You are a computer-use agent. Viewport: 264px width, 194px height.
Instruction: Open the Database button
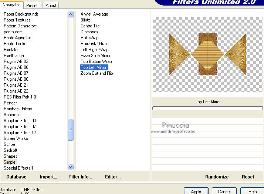pos(16,177)
